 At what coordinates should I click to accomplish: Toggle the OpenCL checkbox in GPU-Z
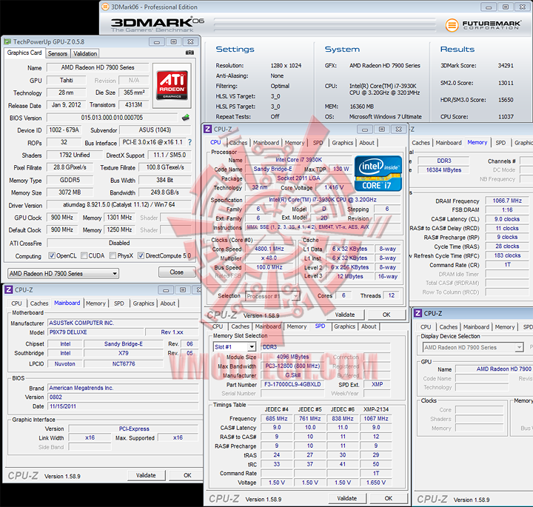[52, 255]
